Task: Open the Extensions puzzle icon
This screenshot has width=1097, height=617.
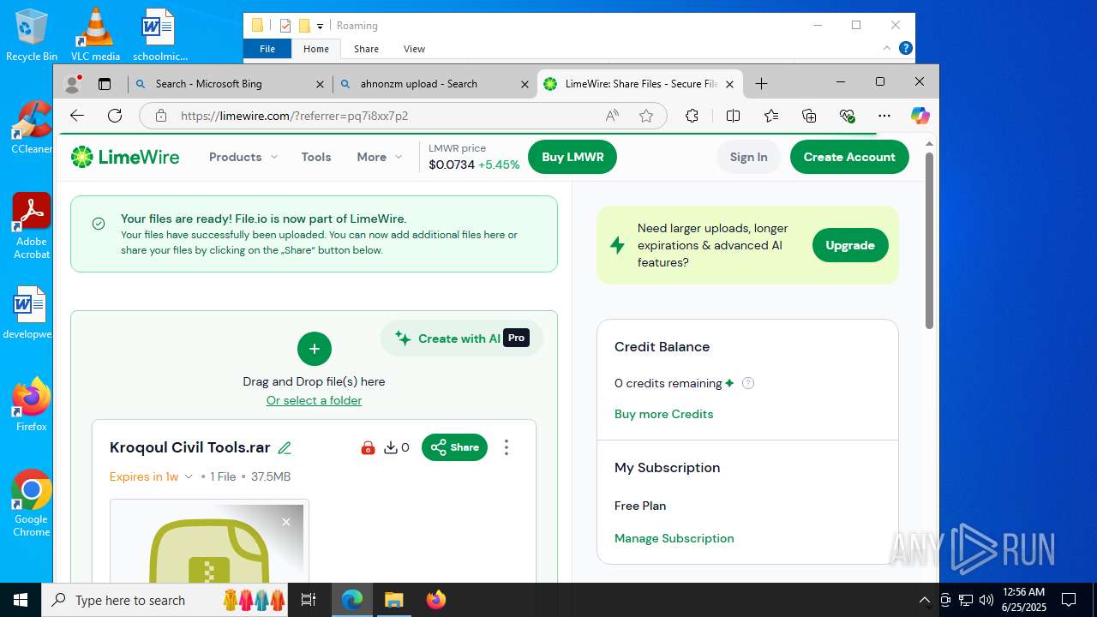Action: (x=692, y=116)
